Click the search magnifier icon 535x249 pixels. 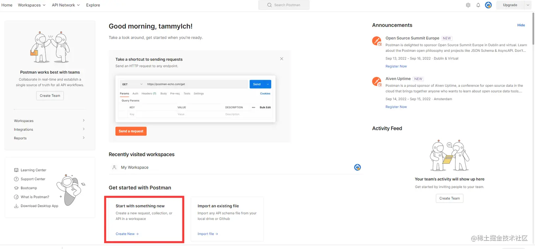270,5
